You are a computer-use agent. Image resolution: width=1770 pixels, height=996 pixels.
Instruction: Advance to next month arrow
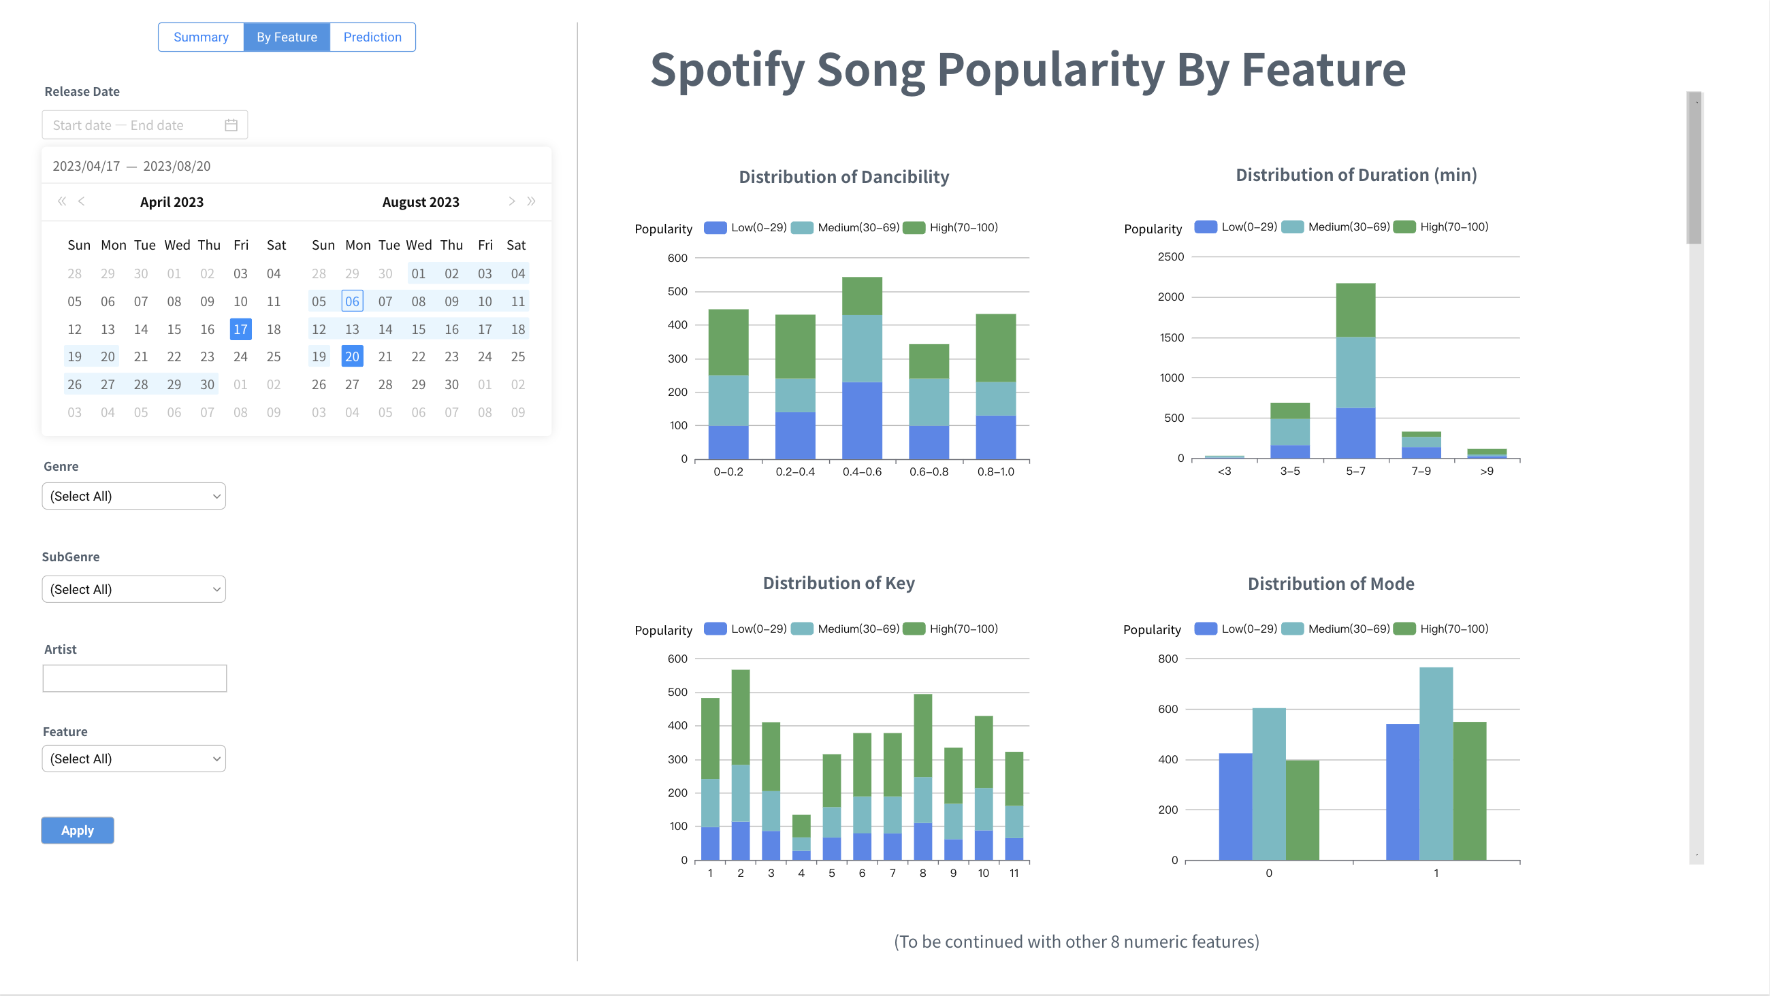coord(511,201)
